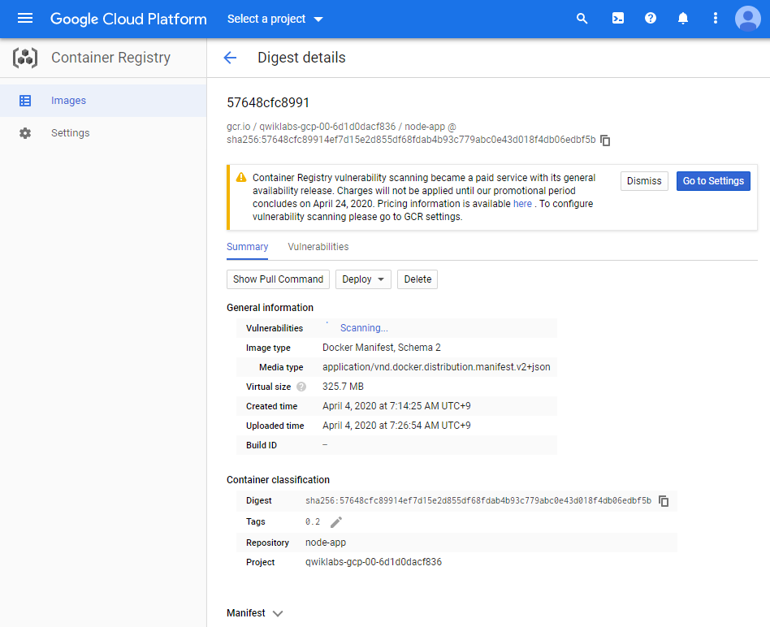Click the Google Cloud Platform title

pos(128,19)
